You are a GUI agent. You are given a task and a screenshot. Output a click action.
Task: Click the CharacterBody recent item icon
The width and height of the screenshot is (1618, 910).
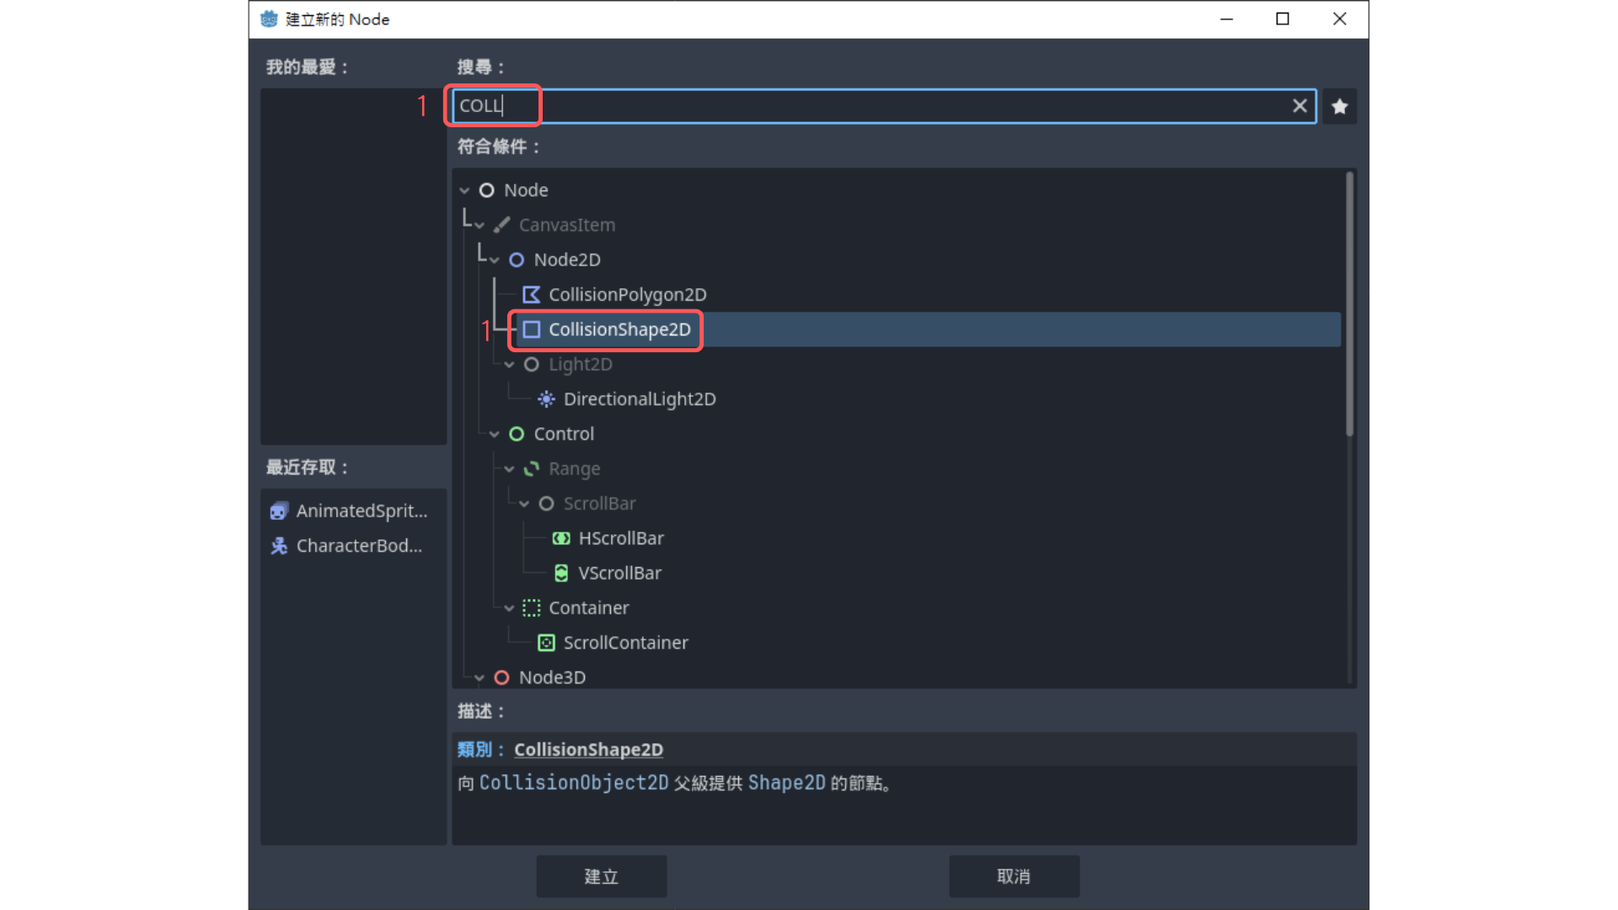(279, 546)
